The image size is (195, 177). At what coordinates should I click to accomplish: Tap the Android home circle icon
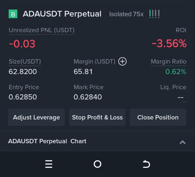click(x=97, y=164)
